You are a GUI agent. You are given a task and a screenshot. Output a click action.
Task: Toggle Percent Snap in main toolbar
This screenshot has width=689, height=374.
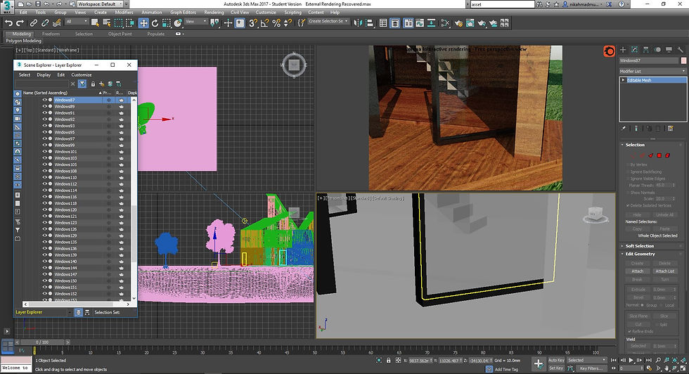[x=276, y=23]
